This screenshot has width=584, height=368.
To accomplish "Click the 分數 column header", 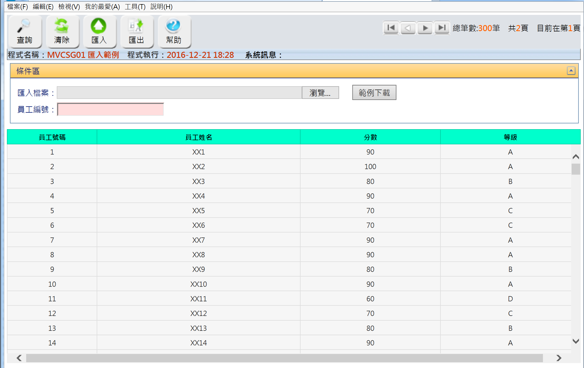I will (x=370, y=137).
